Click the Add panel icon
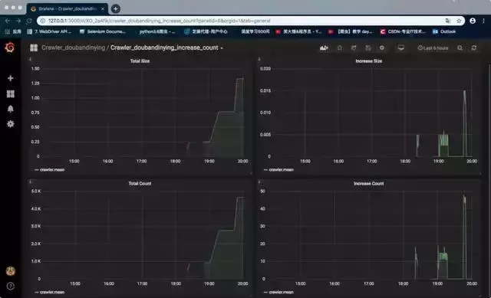Screen dimensions: 491x298 (324, 47)
